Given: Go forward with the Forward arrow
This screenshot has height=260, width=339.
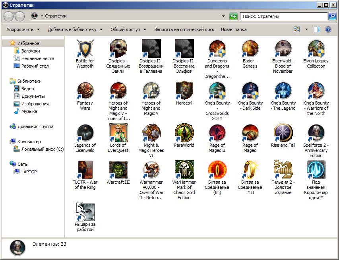Looking at the screenshot, I should (x=20, y=16).
